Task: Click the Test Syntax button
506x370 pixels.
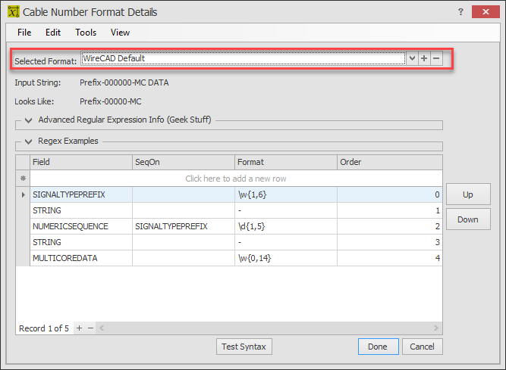Action: (244, 347)
